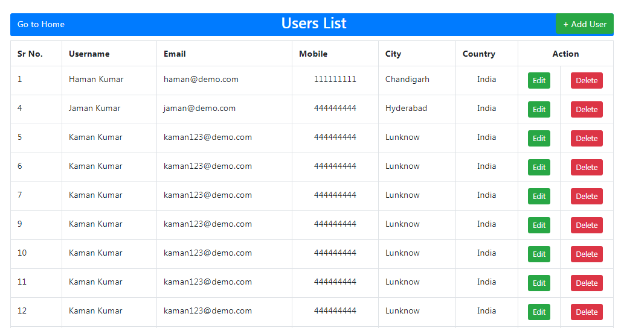Select mobile 444444444 in row 10
Screen dimensions: 624x328
(x=335, y=253)
